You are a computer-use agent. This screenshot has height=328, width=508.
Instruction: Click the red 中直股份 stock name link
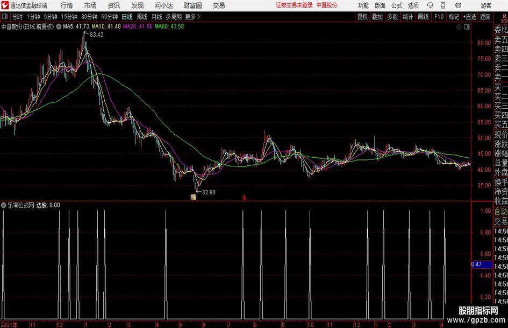click(327, 5)
